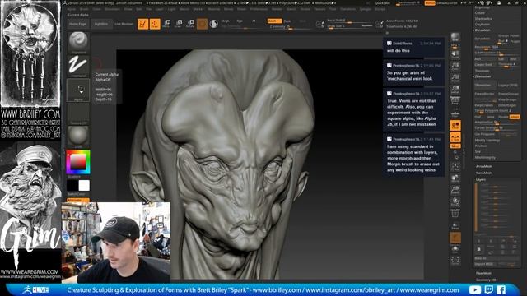This screenshot has width=527, height=296.
Task: Open the Brush menu
Action: coord(84,9)
